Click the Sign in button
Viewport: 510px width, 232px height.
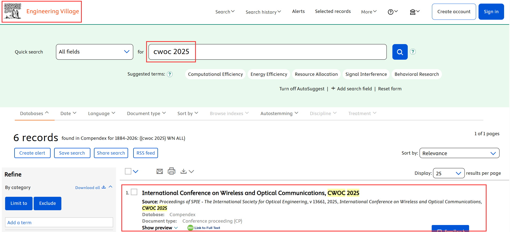pos(491,12)
